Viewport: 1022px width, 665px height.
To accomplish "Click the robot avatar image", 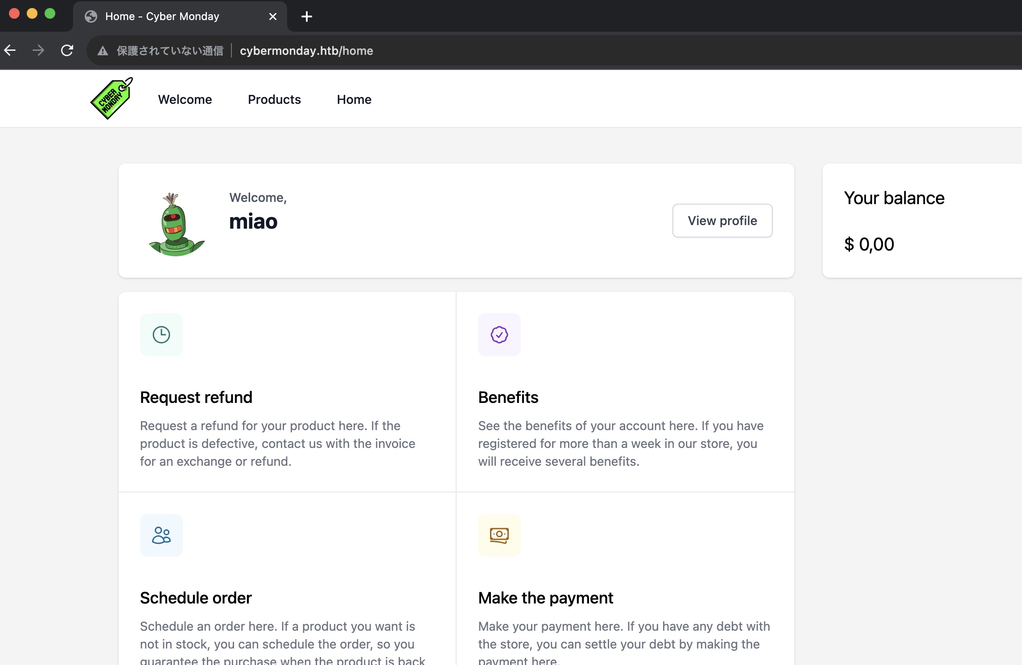I will pos(176,224).
